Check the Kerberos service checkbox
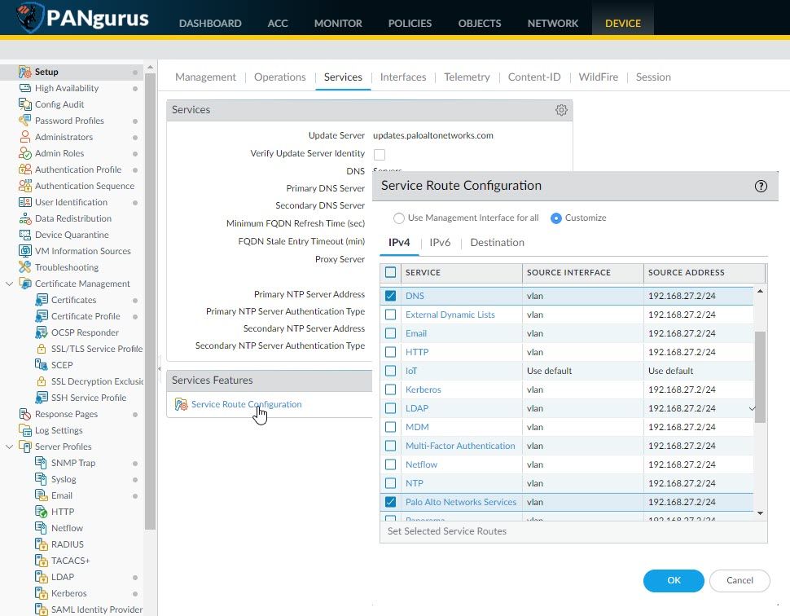This screenshot has width=790, height=616. point(391,389)
